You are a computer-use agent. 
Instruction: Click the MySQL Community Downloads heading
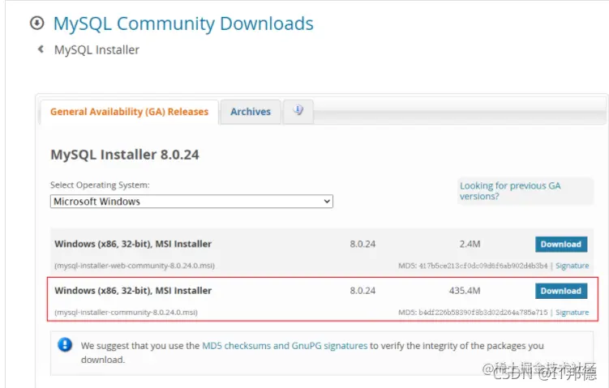point(183,23)
